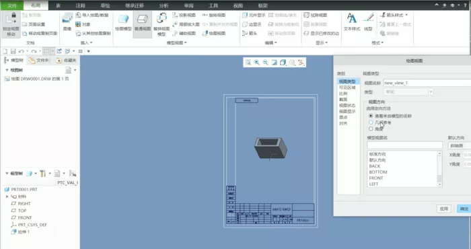
Task: Create a 投影视图 projection view
Action: (x=184, y=15)
